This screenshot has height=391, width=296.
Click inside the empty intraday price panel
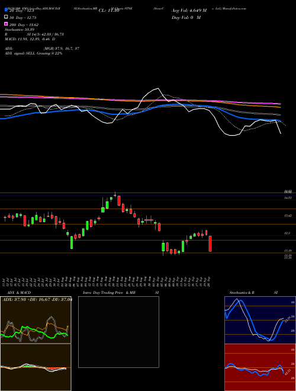(118, 332)
